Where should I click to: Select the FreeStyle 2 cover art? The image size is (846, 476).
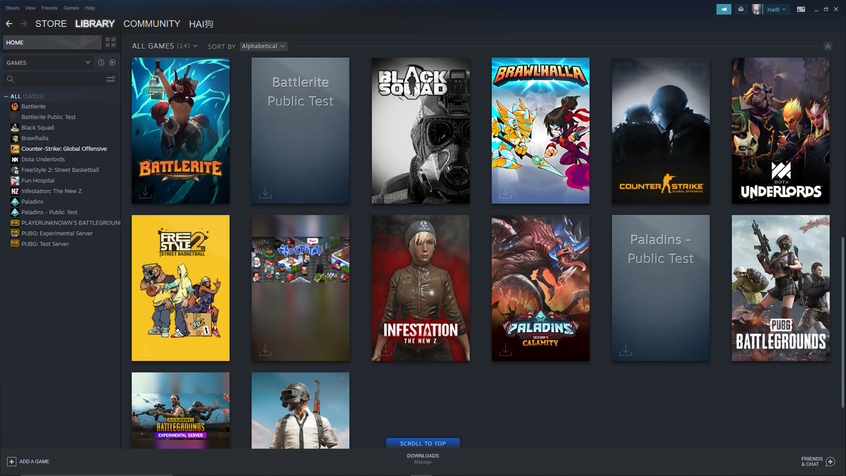(180, 288)
